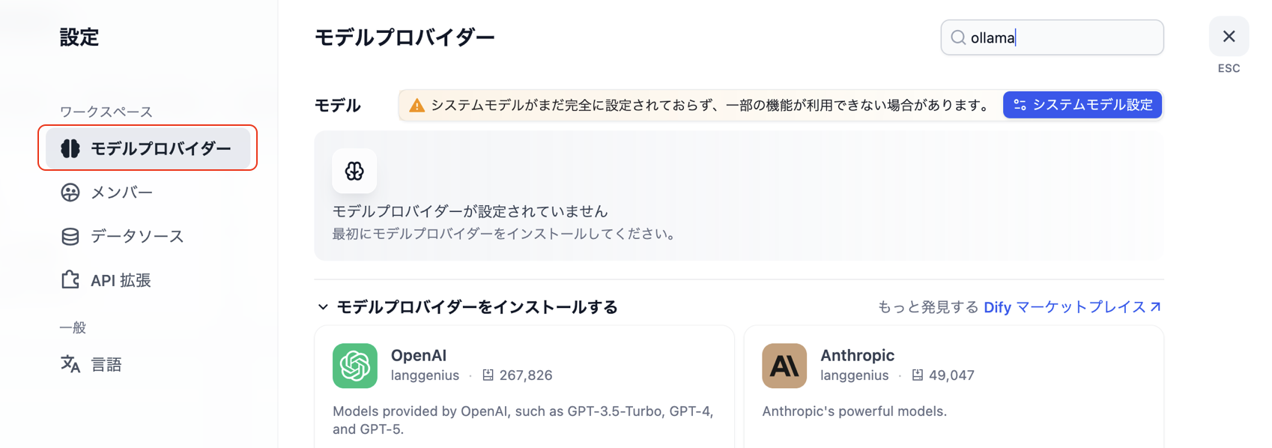This screenshot has height=448, width=1272.
Task: Click the API 拡張 puzzle icon
Action: tap(70, 280)
